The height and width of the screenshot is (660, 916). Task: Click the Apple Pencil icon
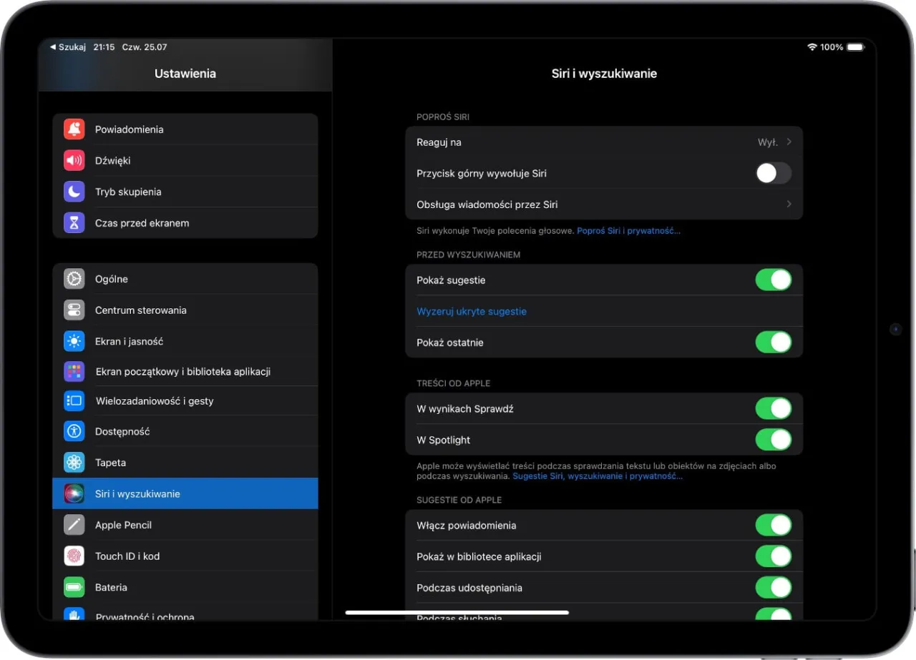point(74,525)
